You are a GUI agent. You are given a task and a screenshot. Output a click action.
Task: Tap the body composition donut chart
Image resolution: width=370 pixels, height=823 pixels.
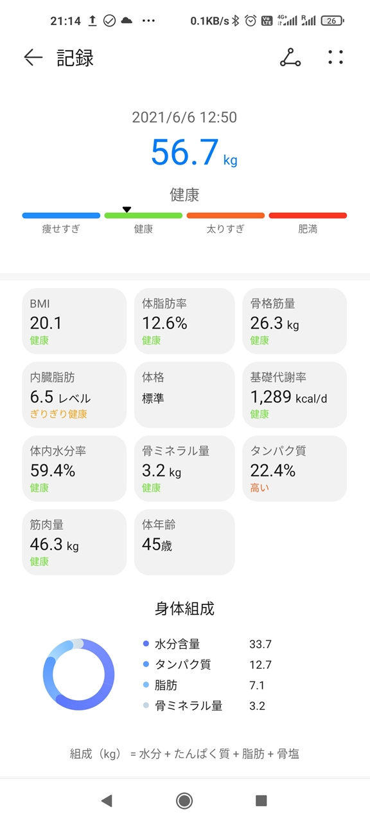click(79, 674)
